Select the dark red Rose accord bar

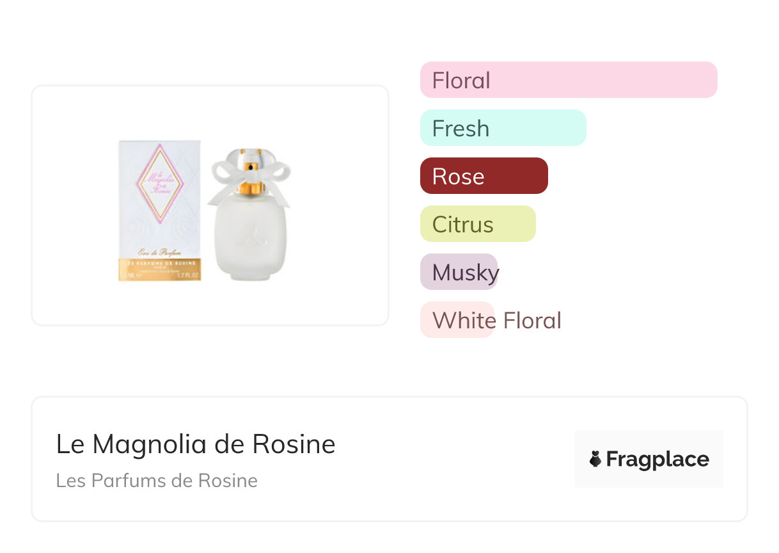point(484,176)
